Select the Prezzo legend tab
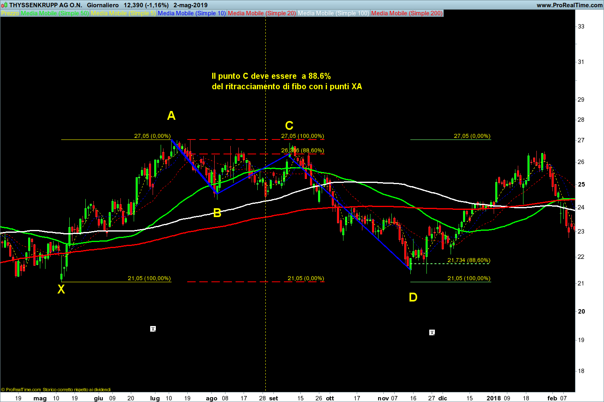This screenshot has height=402, width=604. (x=10, y=13)
